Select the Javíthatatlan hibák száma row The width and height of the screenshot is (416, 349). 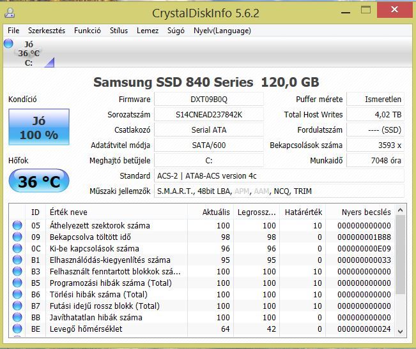click(202, 317)
